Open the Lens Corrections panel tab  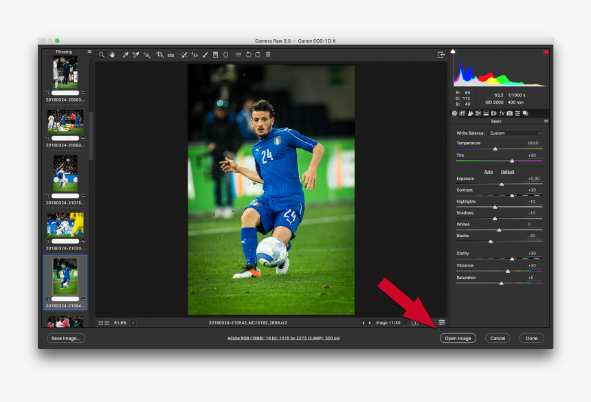click(493, 113)
